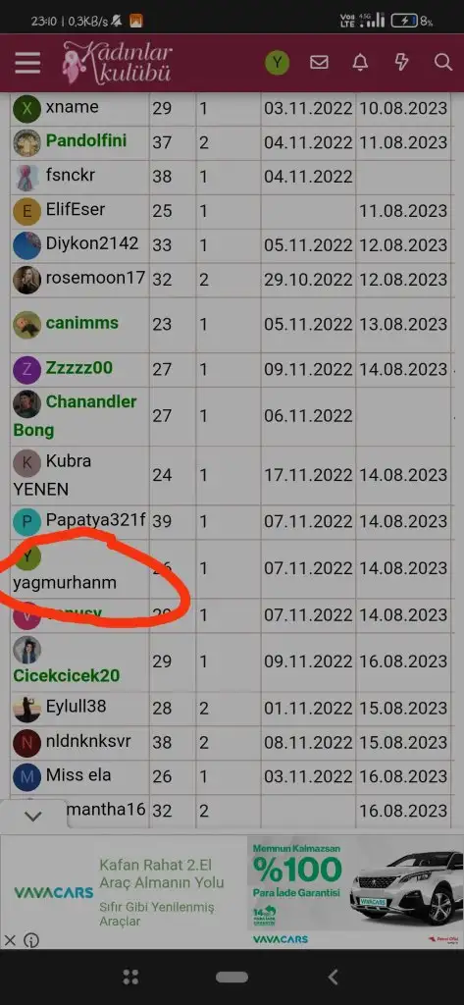
Task: Tap the lightning bolt what's new icon
Action: click(x=402, y=62)
